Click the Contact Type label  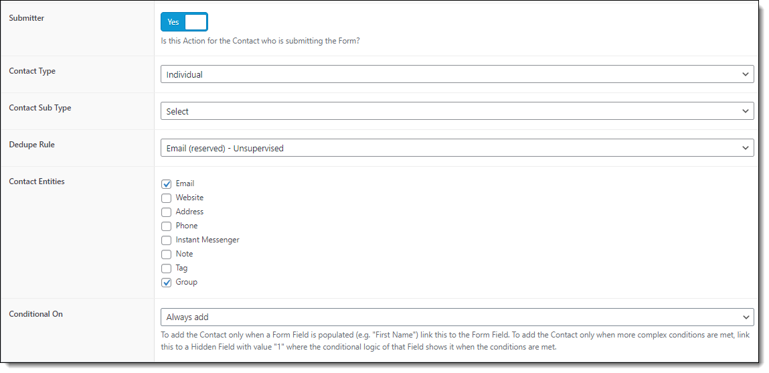(32, 71)
